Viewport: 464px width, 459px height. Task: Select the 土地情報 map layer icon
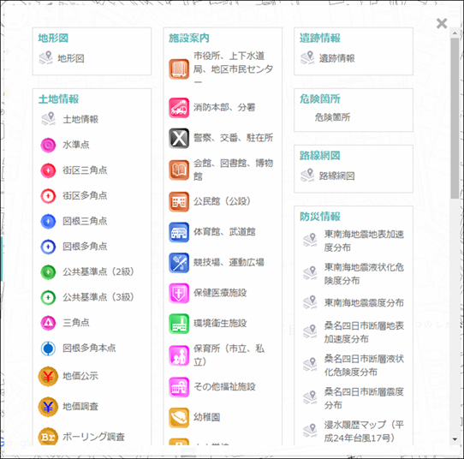[48, 119]
